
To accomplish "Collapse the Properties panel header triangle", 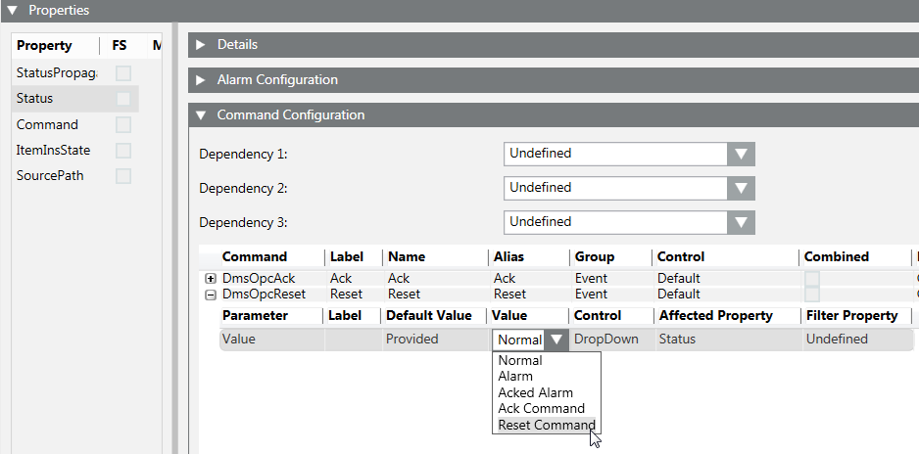I will coord(13,11).
